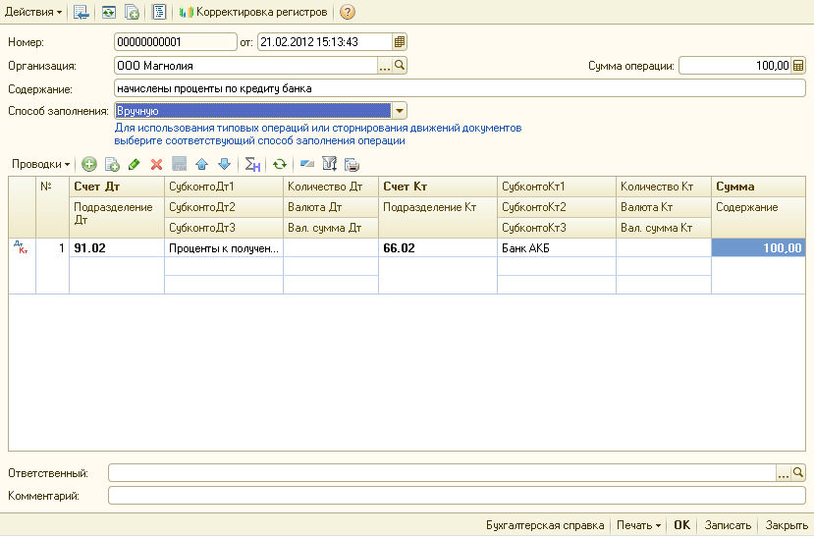Click the green Refresh icon in Проводки toolbar
Image resolution: width=814 pixels, height=537 pixels.
tap(280, 165)
